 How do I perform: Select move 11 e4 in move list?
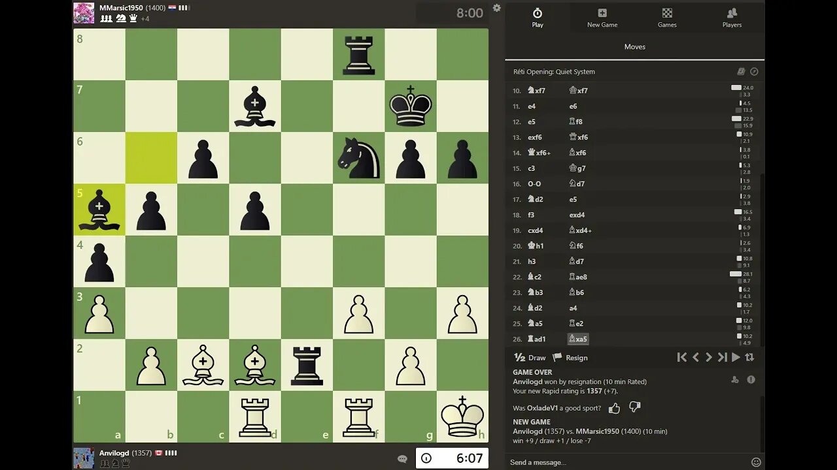click(x=532, y=106)
